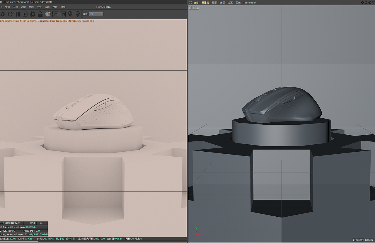Open the 文件 menu in Live Viewer

click(x=7, y=7)
